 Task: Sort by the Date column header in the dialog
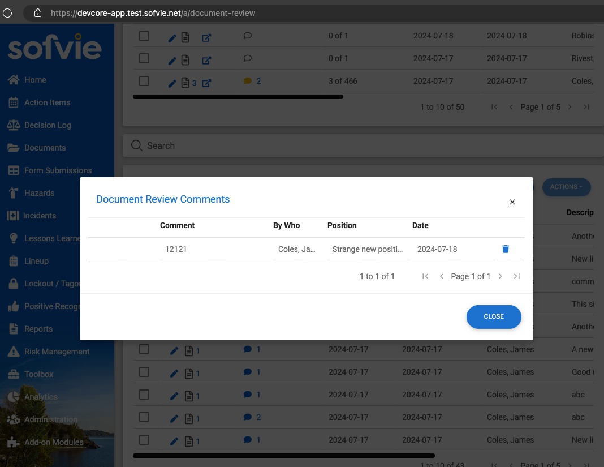(x=420, y=226)
